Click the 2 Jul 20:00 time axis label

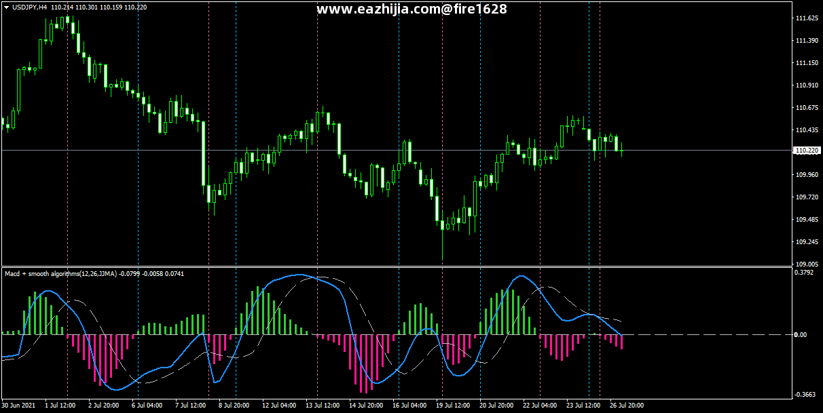click(x=105, y=406)
